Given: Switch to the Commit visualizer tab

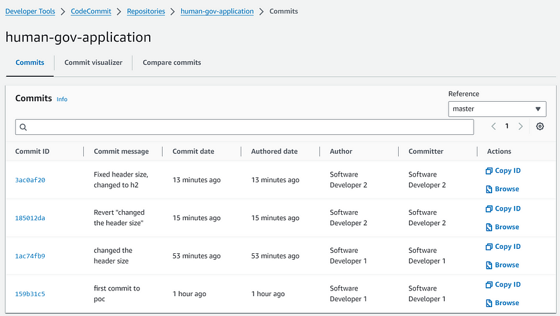Looking at the screenshot, I should 93,63.
